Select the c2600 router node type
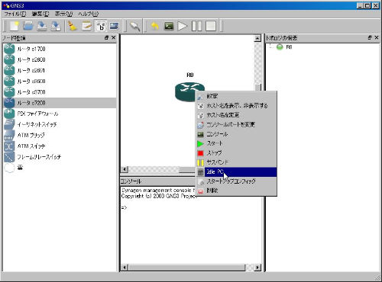The width and height of the screenshot is (382, 282). [60, 59]
